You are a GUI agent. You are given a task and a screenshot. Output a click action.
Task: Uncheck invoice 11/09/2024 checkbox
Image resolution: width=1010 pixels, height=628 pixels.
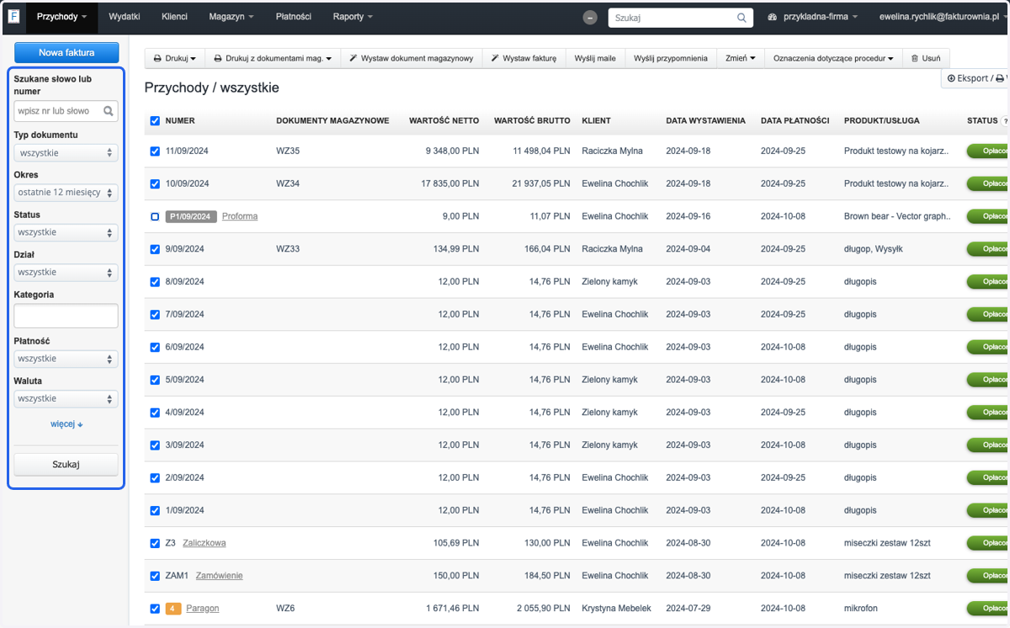(x=155, y=152)
